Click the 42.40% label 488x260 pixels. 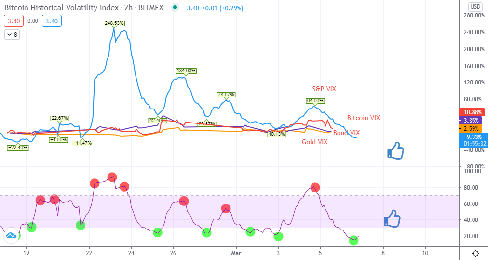pos(158,121)
